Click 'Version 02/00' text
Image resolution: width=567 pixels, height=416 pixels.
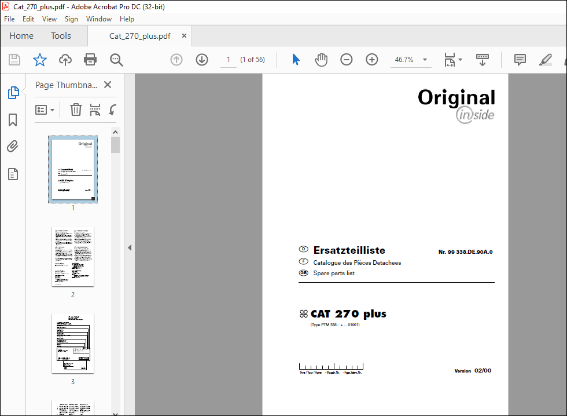point(473,370)
